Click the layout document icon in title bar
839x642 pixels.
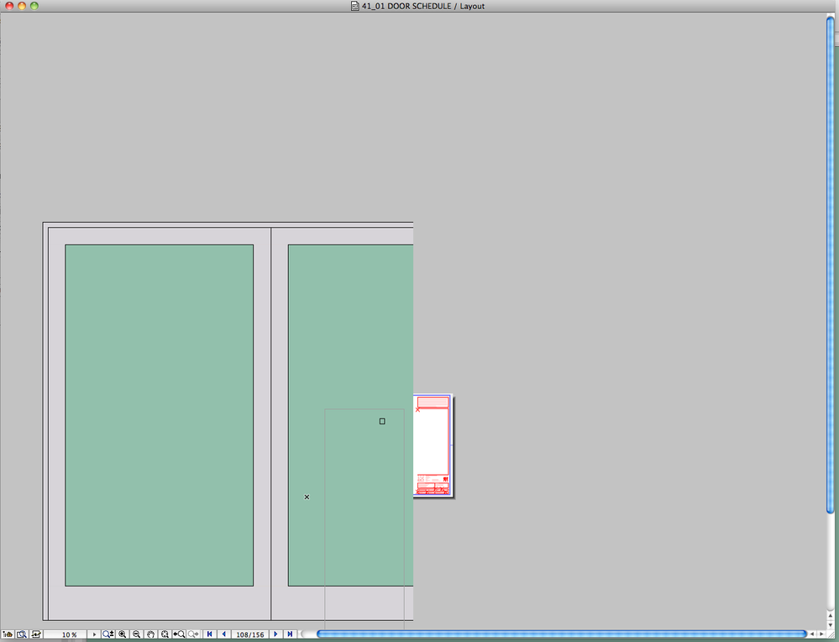(x=354, y=6)
